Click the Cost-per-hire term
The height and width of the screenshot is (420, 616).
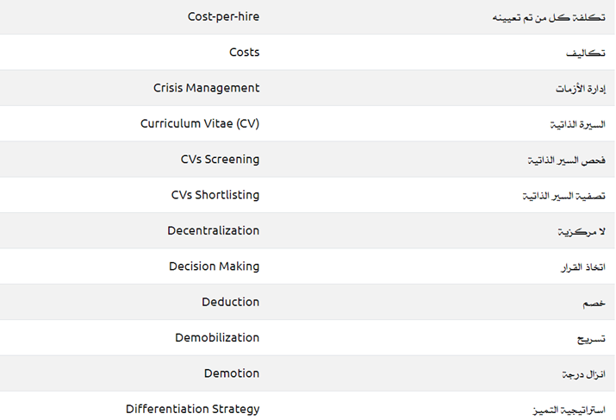pyautogui.click(x=222, y=16)
